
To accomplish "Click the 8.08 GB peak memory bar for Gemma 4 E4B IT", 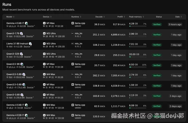I will pos(138,108).
